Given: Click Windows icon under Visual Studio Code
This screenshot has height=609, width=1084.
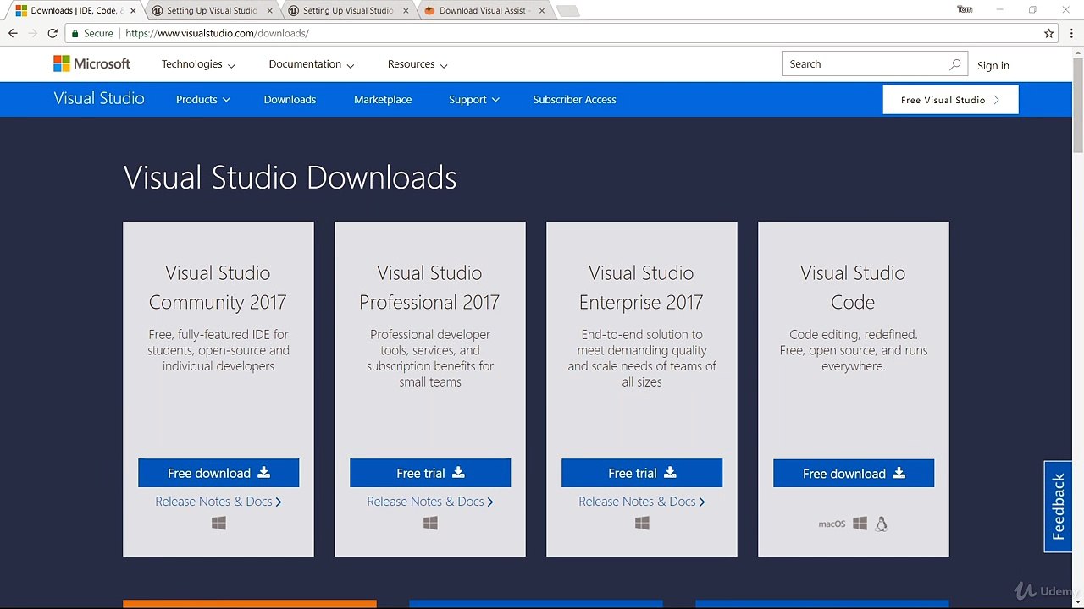Looking at the screenshot, I should pyautogui.click(x=860, y=524).
